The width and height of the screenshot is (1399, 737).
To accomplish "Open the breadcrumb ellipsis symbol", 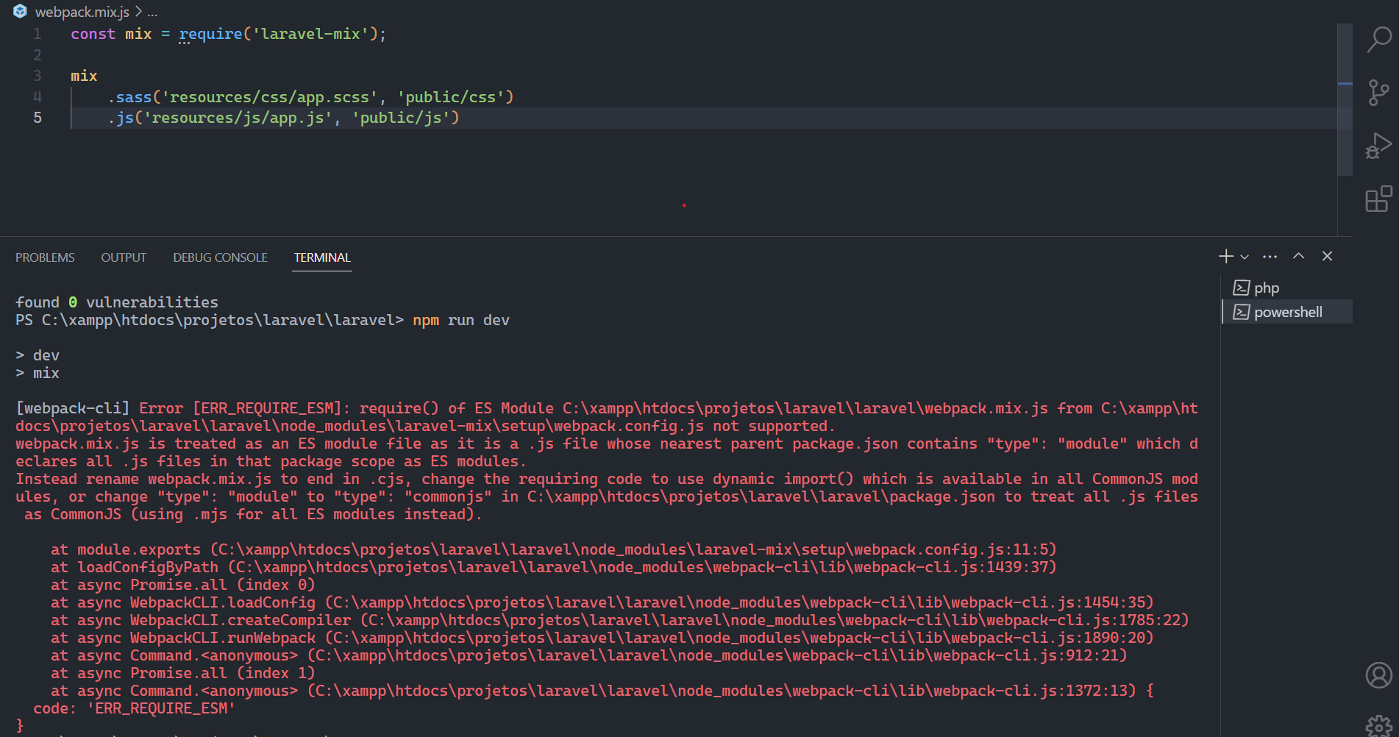I will click(152, 13).
